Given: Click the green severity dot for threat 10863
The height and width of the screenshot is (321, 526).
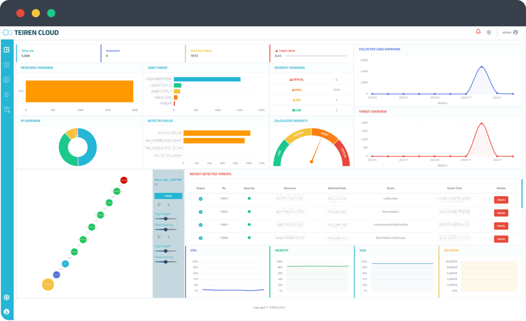Looking at the screenshot, I should point(249,199).
